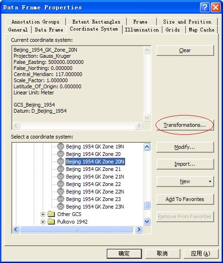Click the Other GCS folder icon
223x263 pixels.
tap(51, 214)
